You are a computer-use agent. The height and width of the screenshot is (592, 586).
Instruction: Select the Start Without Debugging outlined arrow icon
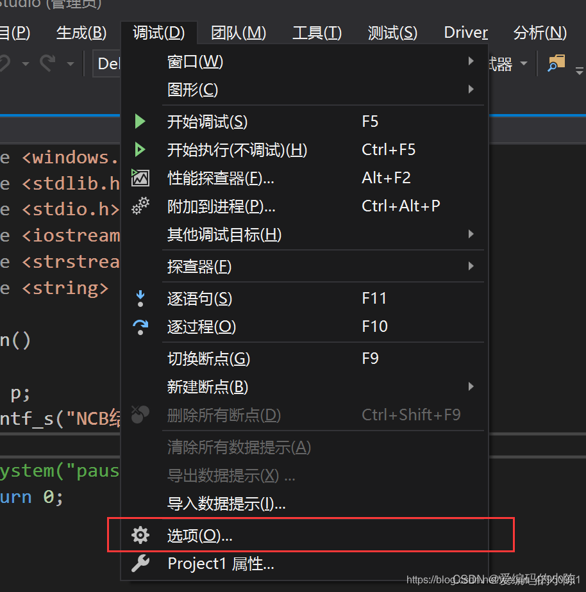coord(140,149)
